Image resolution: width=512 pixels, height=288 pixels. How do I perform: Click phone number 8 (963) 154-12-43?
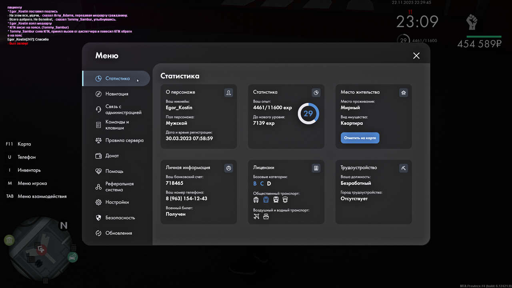pyautogui.click(x=186, y=198)
